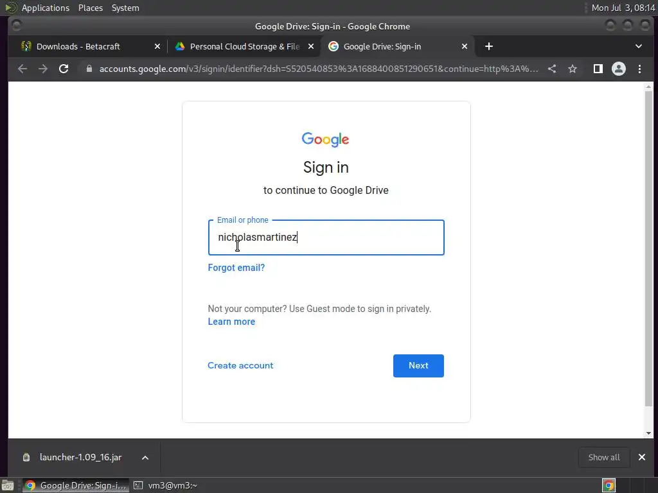Image resolution: width=658 pixels, height=493 pixels.
Task: Open the Chrome three-dot menu
Action: pos(639,69)
